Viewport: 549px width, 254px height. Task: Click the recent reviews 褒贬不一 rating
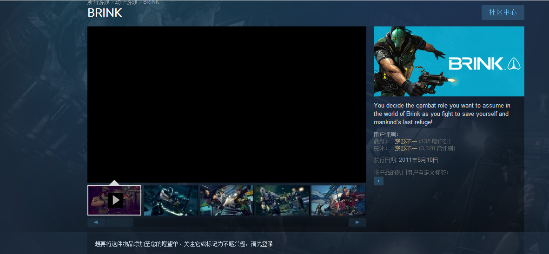click(x=406, y=141)
